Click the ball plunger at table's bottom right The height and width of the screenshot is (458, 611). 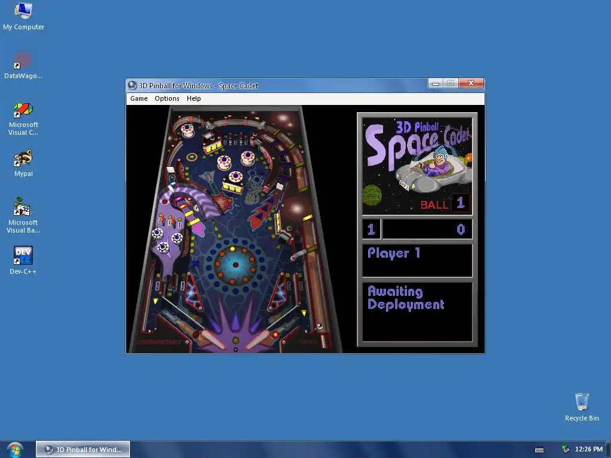click(323, 341)
